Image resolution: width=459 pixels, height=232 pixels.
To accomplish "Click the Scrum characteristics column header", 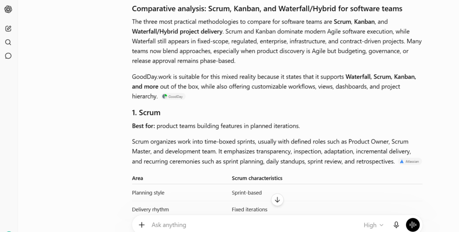I will coord(257,178).
